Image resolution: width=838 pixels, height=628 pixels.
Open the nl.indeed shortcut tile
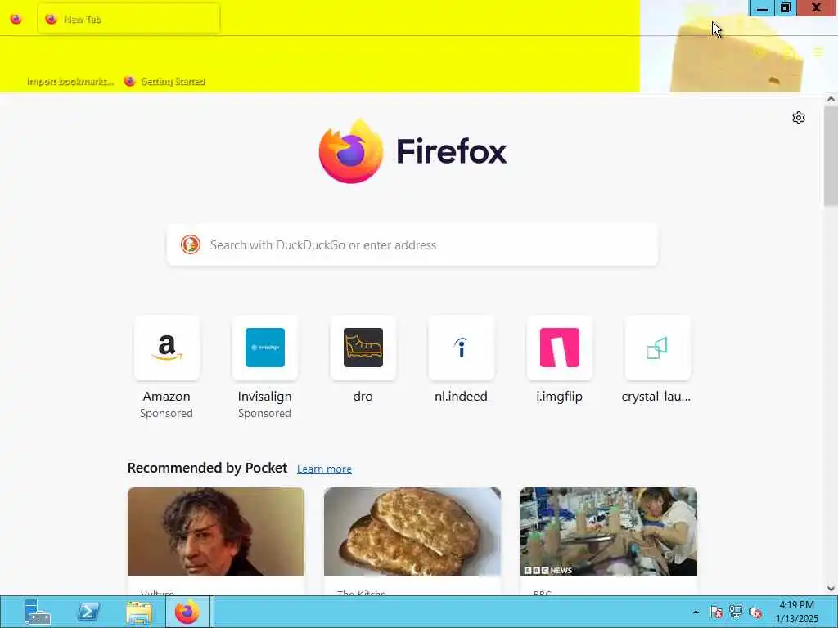click(x=462, y=348)
